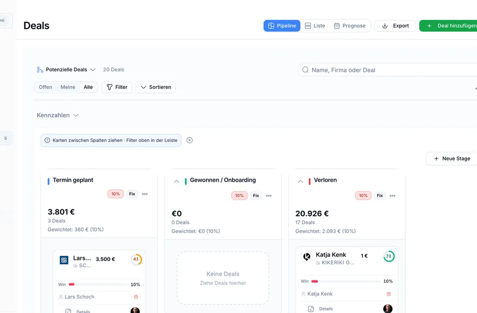Click the company logo on Lars deal card
The image size is (477, 313).
pyautogui.click(x=64, y=260)
